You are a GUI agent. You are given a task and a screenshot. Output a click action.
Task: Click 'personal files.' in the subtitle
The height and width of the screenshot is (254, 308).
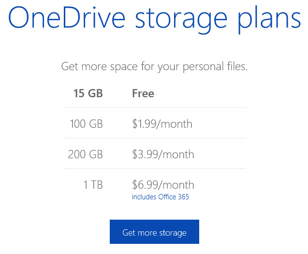click(x=215, y=66)
